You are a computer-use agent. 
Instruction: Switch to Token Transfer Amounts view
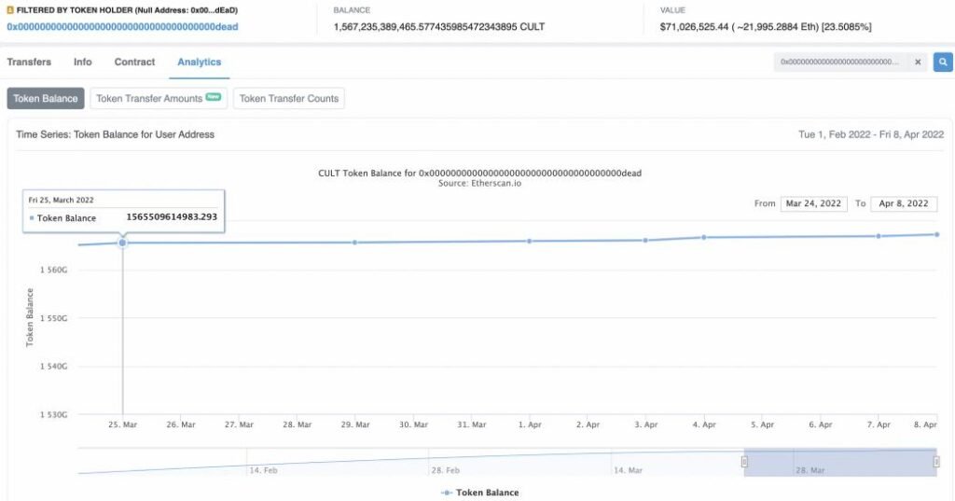tap(159, 99)
